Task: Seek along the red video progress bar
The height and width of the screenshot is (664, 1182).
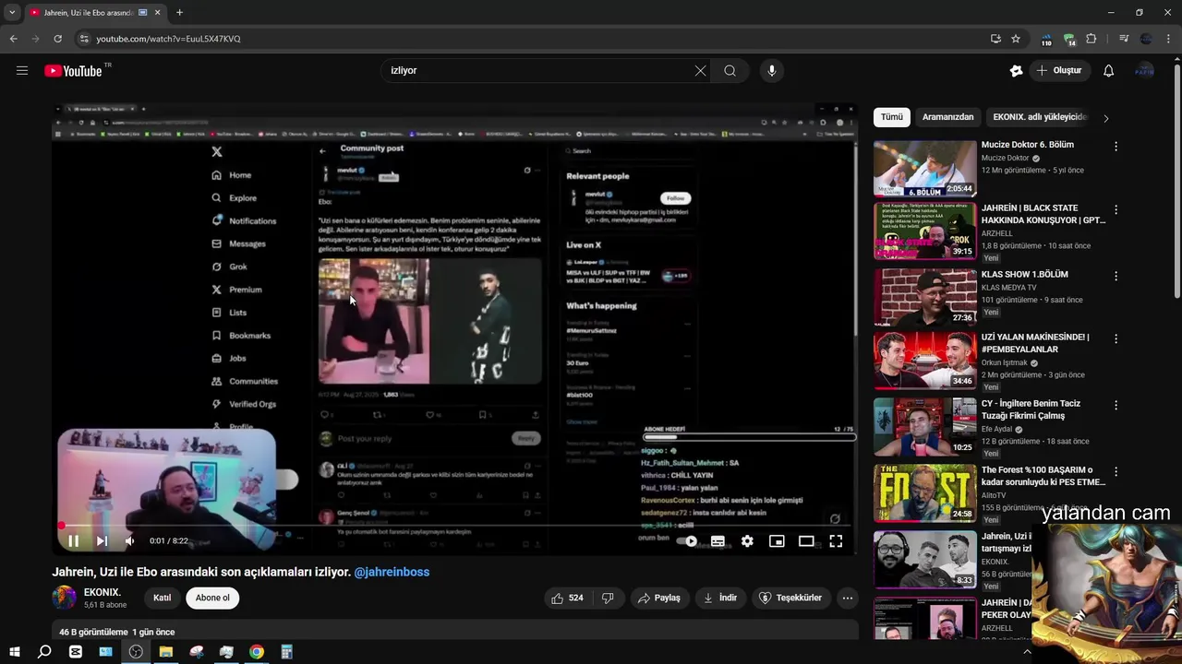Action: (x=454, y=526)
